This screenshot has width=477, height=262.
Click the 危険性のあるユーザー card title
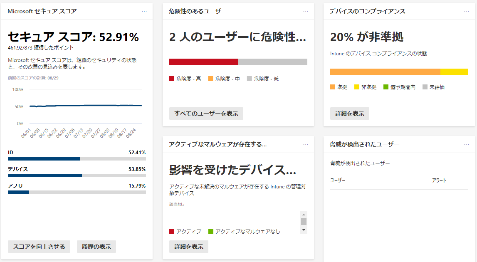coord(198,11)
